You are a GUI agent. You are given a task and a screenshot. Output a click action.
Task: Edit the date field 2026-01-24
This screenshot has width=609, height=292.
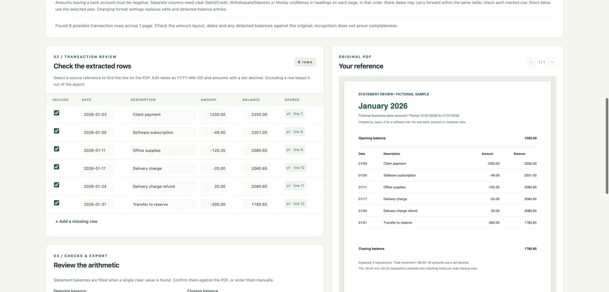pos(98,187)
